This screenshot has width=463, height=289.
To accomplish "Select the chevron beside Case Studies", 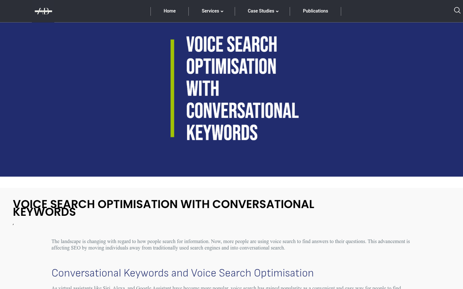I will pos(277,12).
